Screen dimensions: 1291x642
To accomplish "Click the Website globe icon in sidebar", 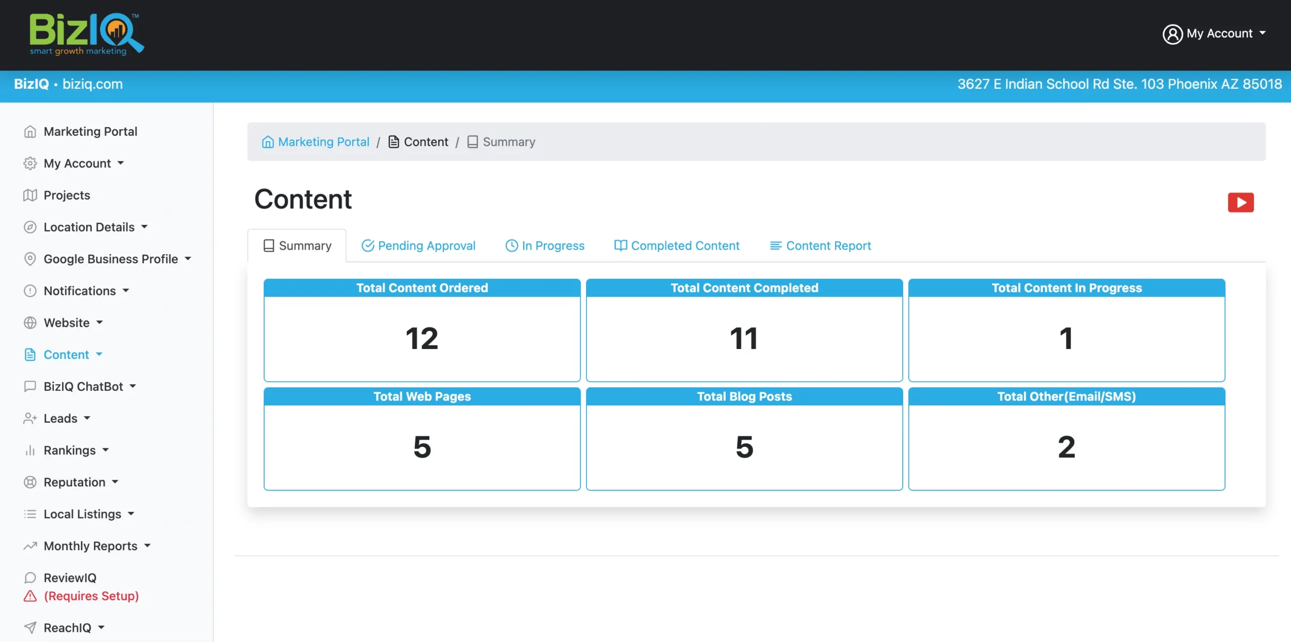I will point(30,323).
